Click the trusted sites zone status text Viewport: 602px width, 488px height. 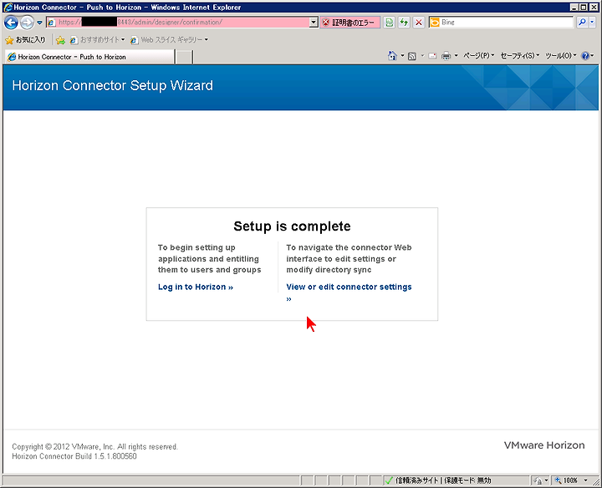click(x=443, y=480)
